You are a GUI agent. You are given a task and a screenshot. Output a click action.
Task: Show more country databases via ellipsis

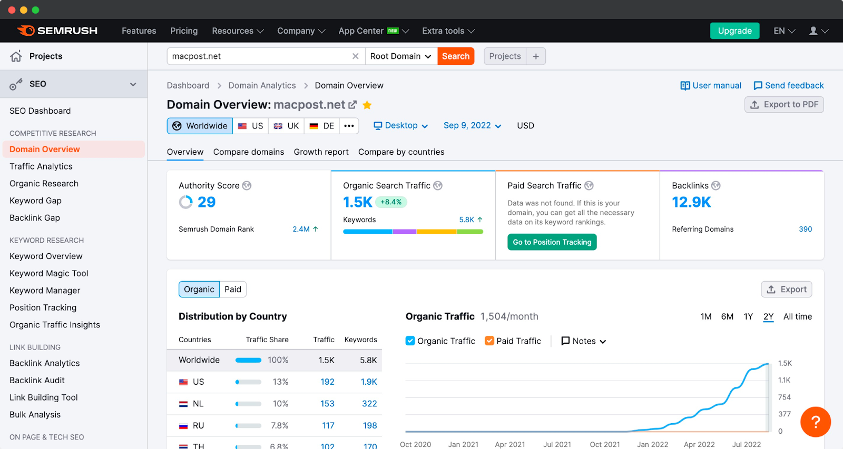coord(349,126)
